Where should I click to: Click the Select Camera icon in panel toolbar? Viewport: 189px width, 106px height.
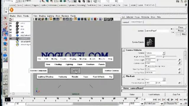tap(36, 19)
